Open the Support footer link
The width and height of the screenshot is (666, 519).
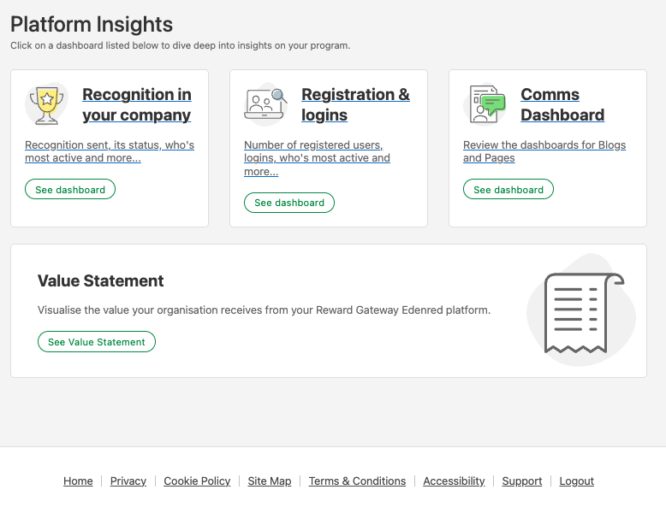coord(522,481)
